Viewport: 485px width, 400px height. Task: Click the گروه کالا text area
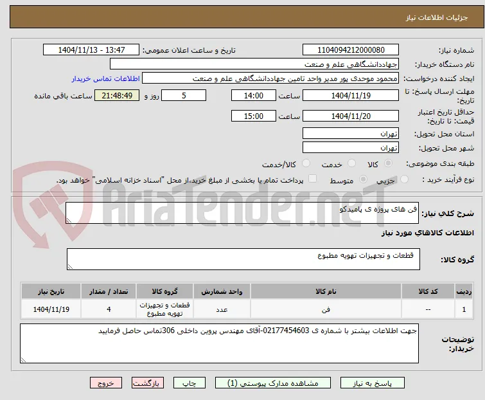243,259
